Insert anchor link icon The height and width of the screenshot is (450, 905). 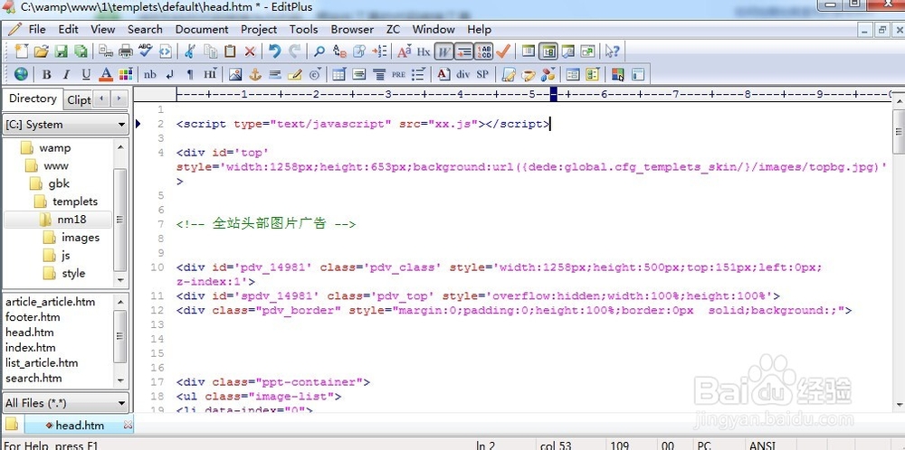(255, 74)
